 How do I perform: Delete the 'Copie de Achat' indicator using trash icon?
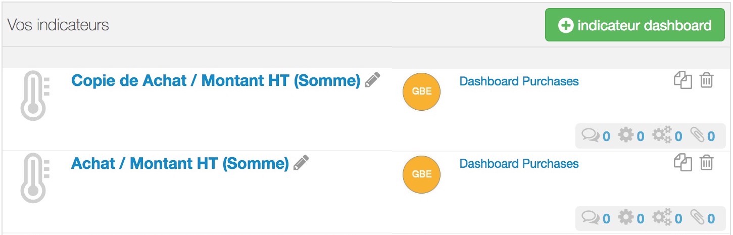[706, 80]
